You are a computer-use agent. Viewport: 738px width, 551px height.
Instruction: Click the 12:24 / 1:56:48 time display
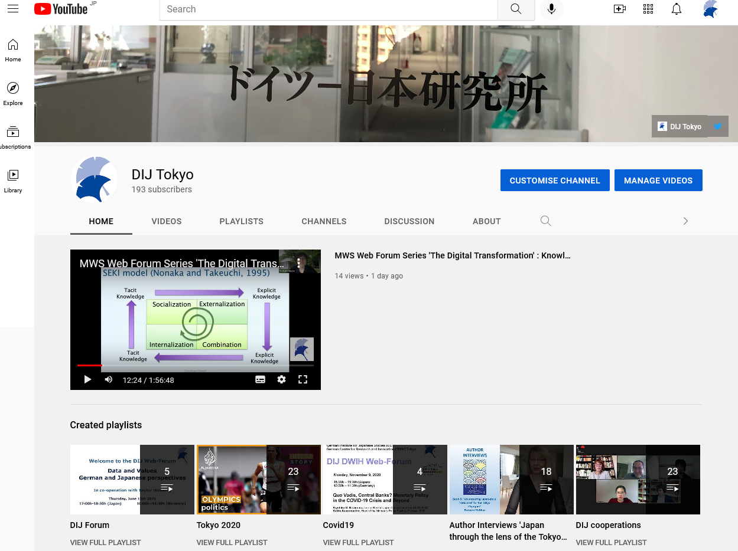148,380
